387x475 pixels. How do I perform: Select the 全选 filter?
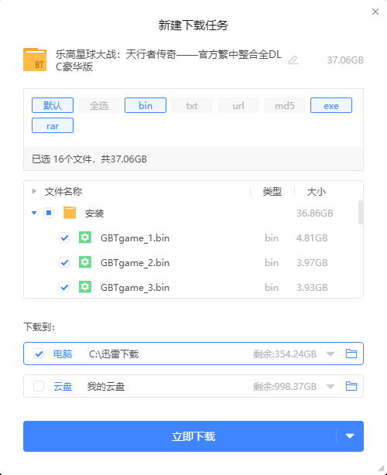coord(99,105)
